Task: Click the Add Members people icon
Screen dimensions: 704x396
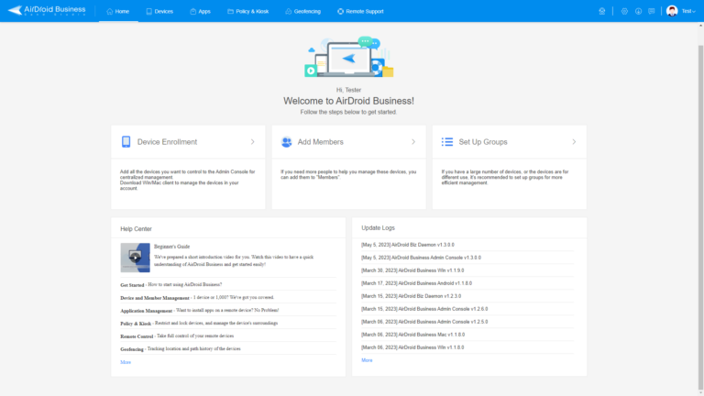Action: [286, 142]
